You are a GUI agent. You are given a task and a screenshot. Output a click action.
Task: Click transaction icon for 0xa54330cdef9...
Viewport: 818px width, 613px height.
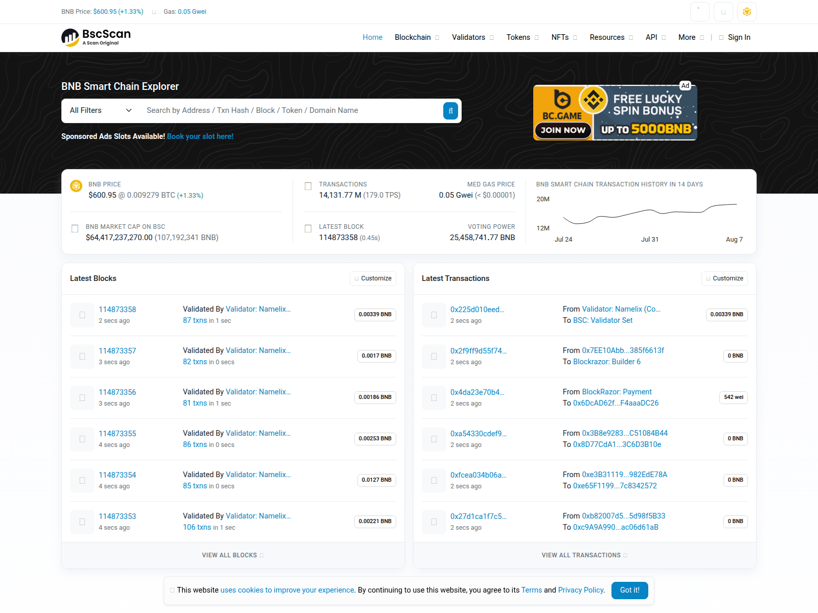pos(434,439)
